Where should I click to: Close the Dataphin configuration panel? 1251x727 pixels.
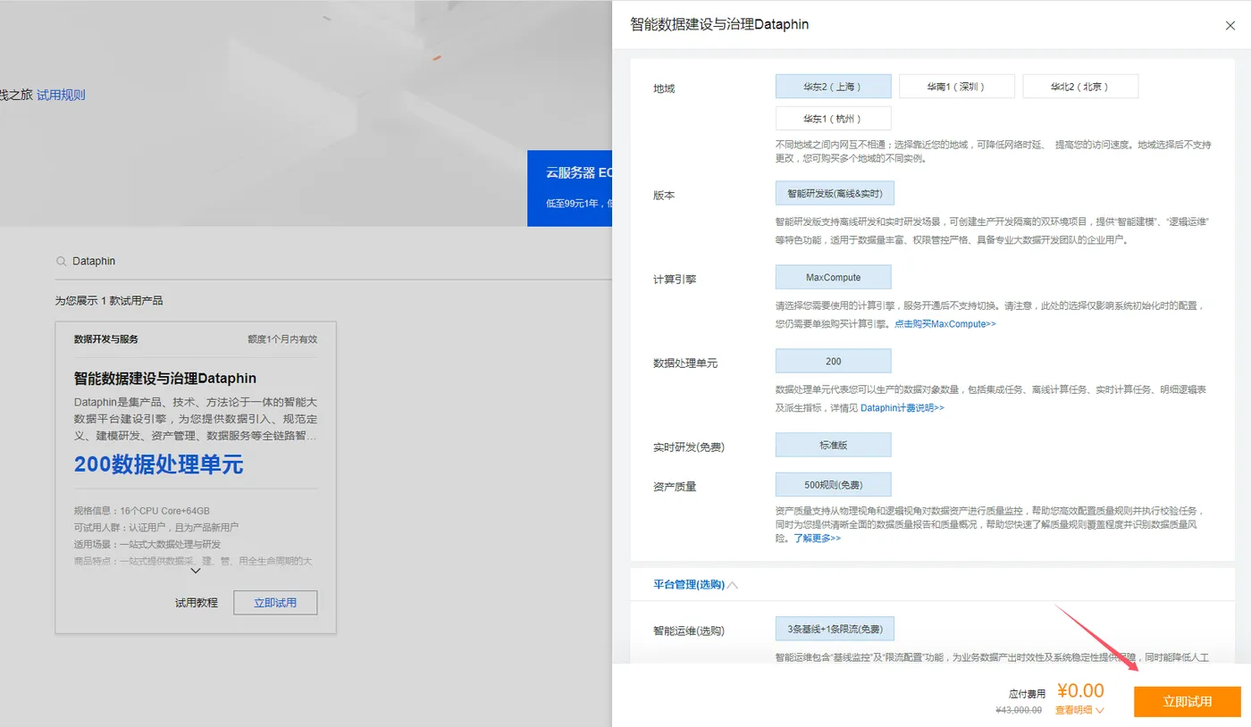pos(1230,26)
